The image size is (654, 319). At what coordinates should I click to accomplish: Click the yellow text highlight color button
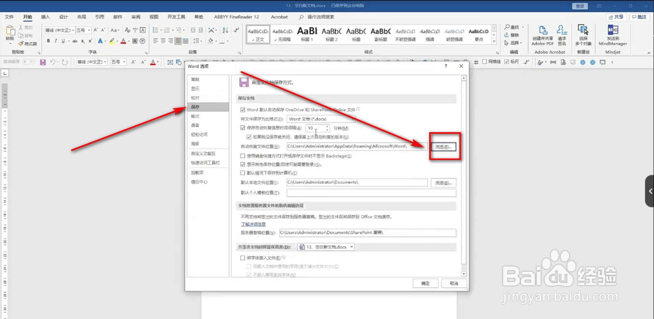112,41
